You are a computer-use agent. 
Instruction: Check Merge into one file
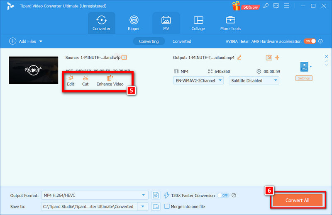167,206
